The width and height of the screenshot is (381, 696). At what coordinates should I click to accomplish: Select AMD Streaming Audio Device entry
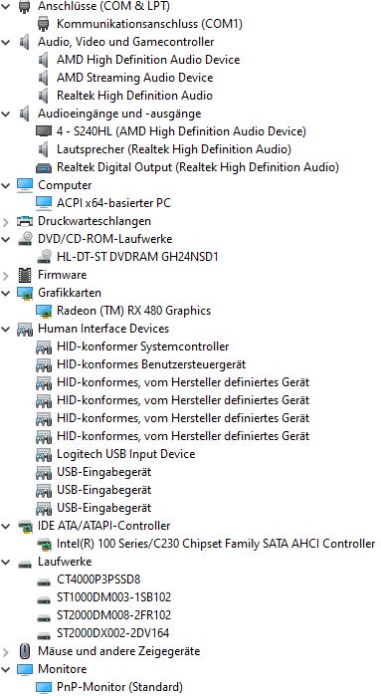pos(135,78)
